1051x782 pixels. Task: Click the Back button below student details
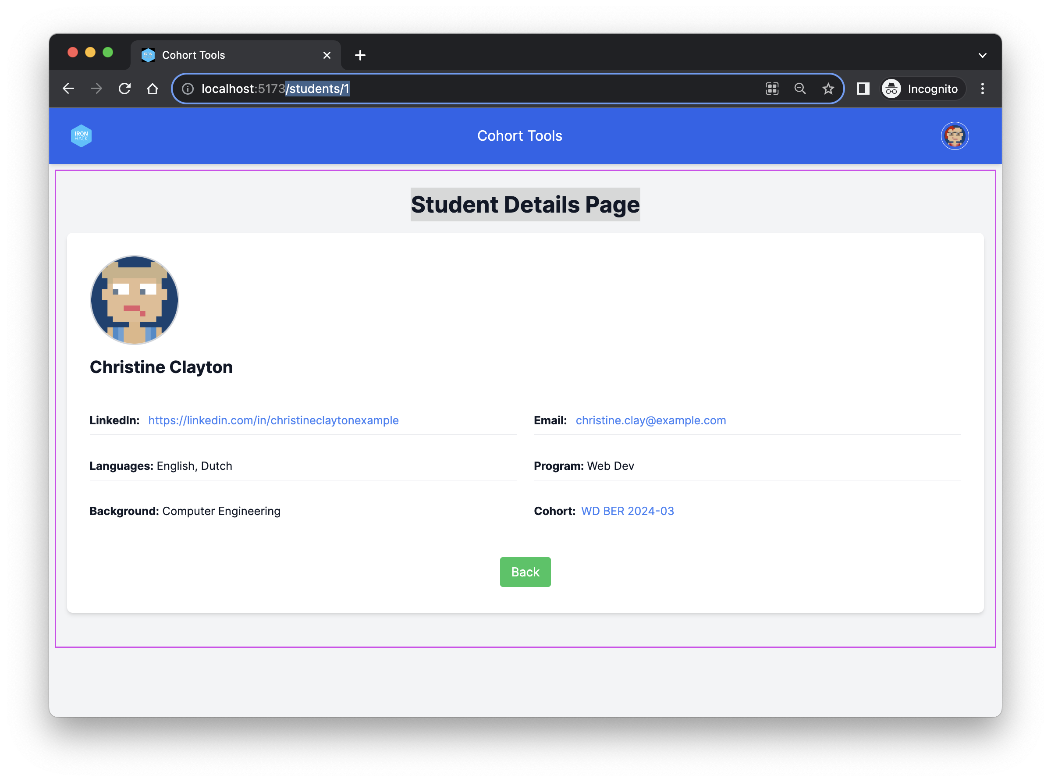(x=525, y=572)
